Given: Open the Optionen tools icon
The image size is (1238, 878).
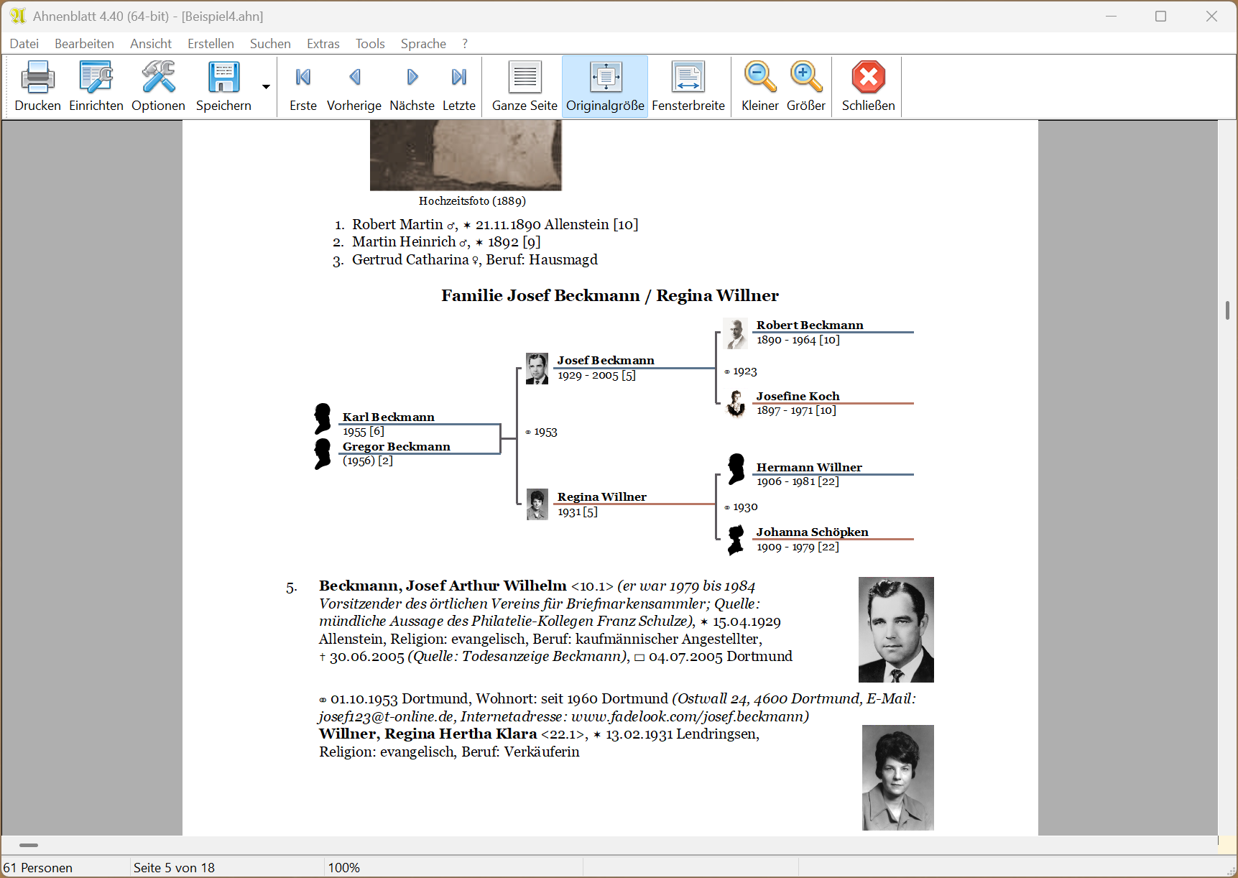Looking at the screenshot, I should (x=158, y=78).
